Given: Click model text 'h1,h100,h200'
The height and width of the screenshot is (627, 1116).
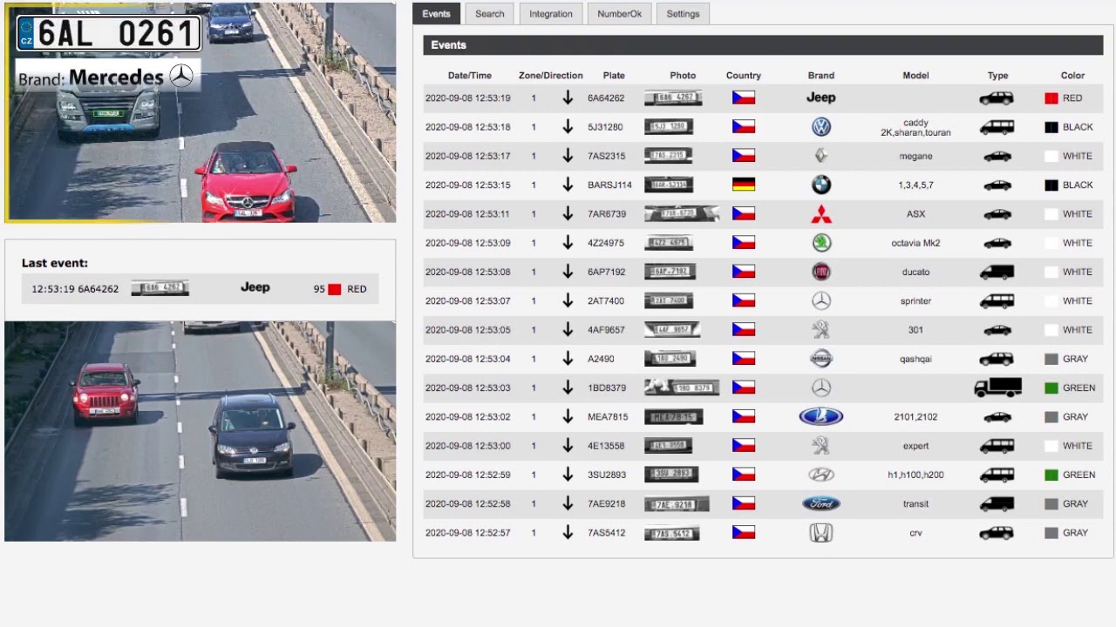Looking at the screenshot, I should click(x=915, y=475).
